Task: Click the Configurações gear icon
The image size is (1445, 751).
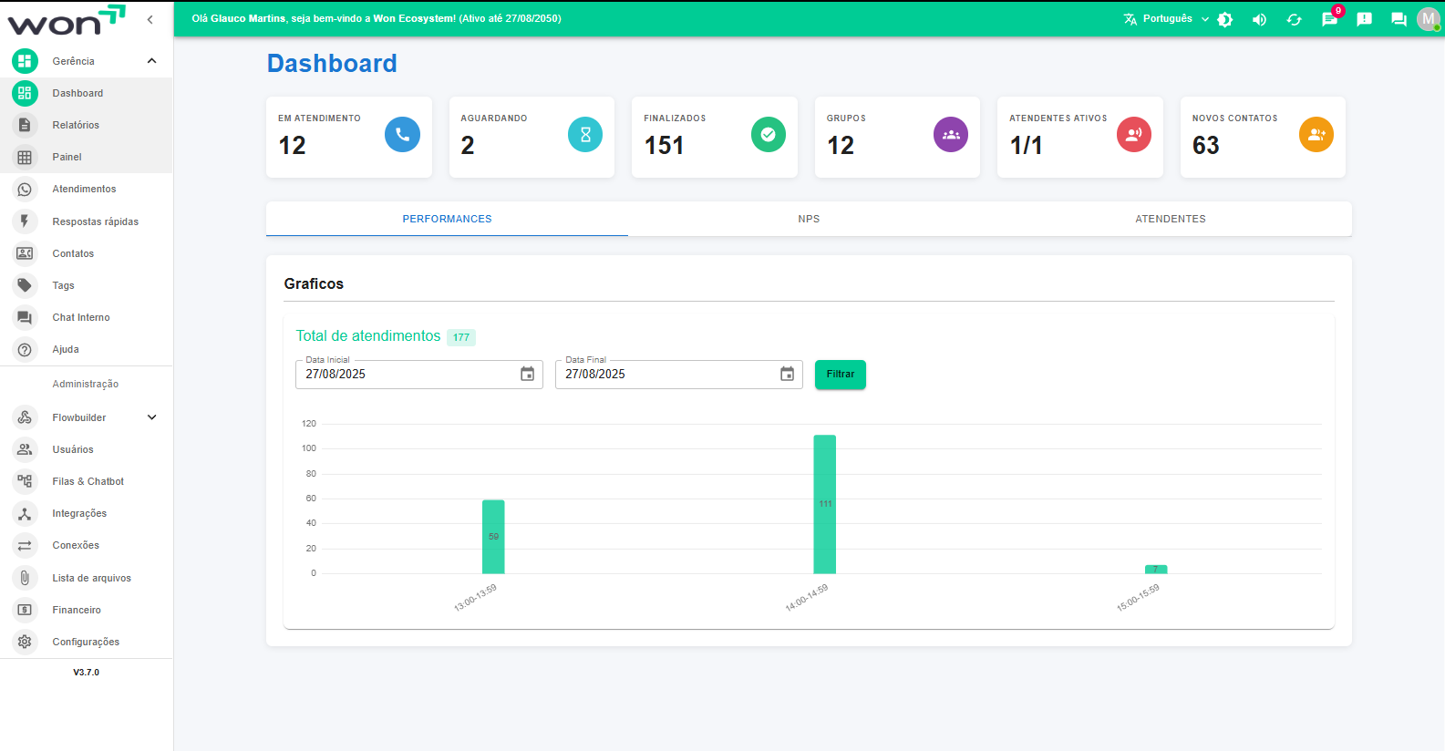Action: 25,642
